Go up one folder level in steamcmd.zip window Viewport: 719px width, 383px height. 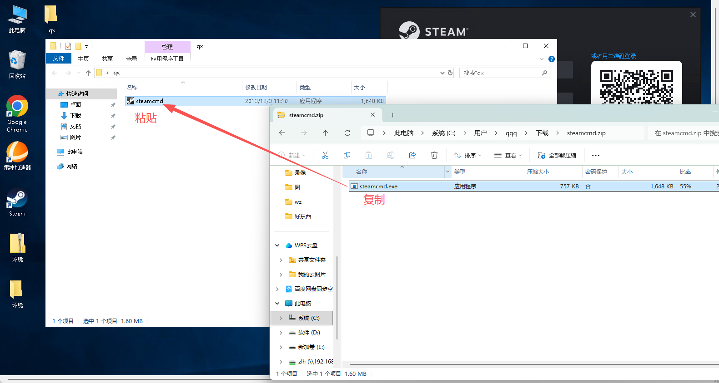point(326,133)
